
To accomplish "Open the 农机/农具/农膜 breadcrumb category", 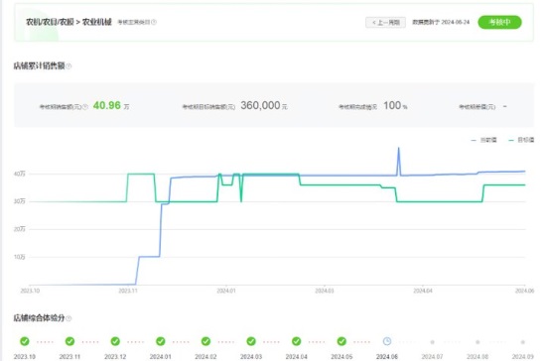I will pyautogui.click(x=50, y=22).
